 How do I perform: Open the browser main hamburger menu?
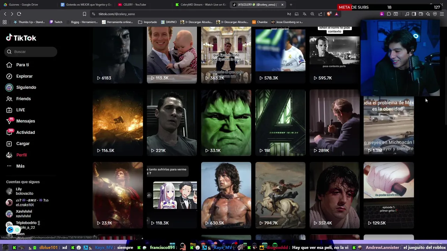click(x=442, y=14)
